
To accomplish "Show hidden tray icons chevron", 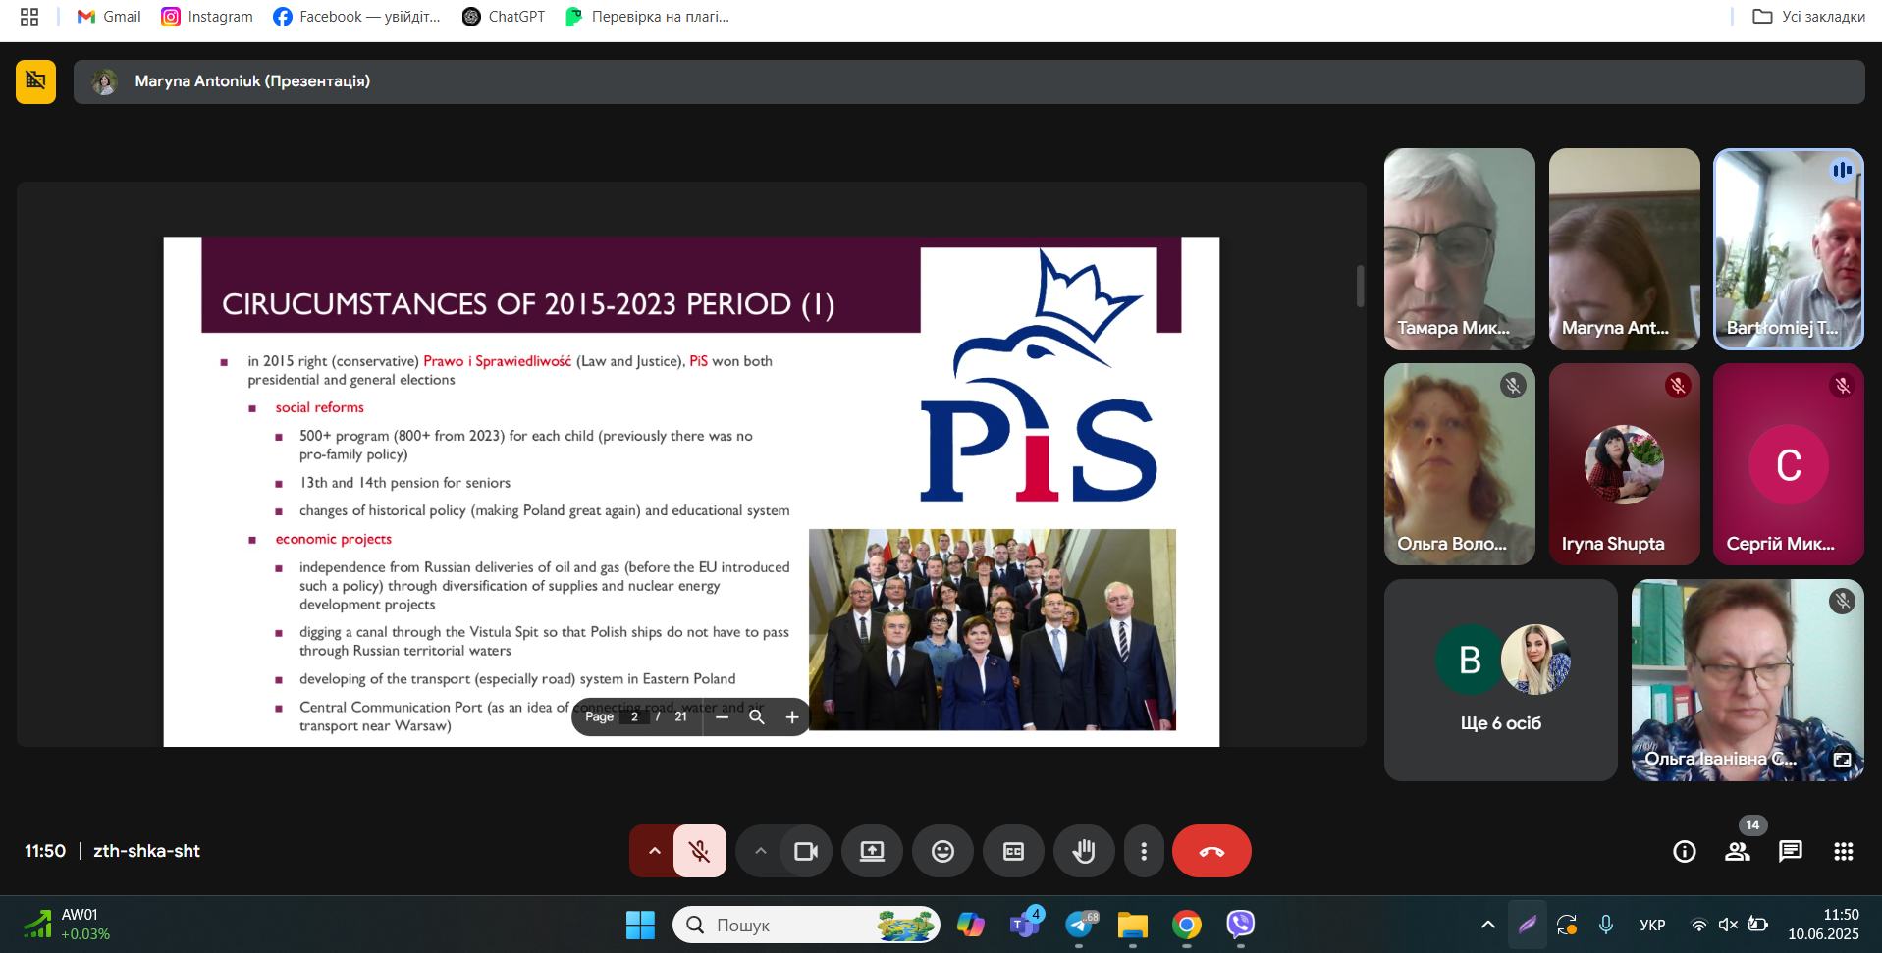I will pos(1488,925).
